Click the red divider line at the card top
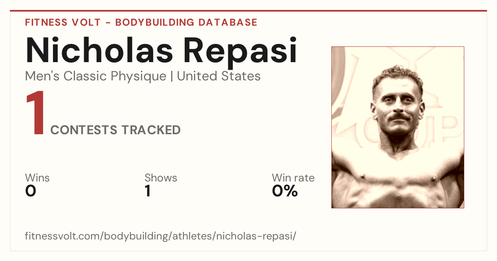 (x=248, y=11)
